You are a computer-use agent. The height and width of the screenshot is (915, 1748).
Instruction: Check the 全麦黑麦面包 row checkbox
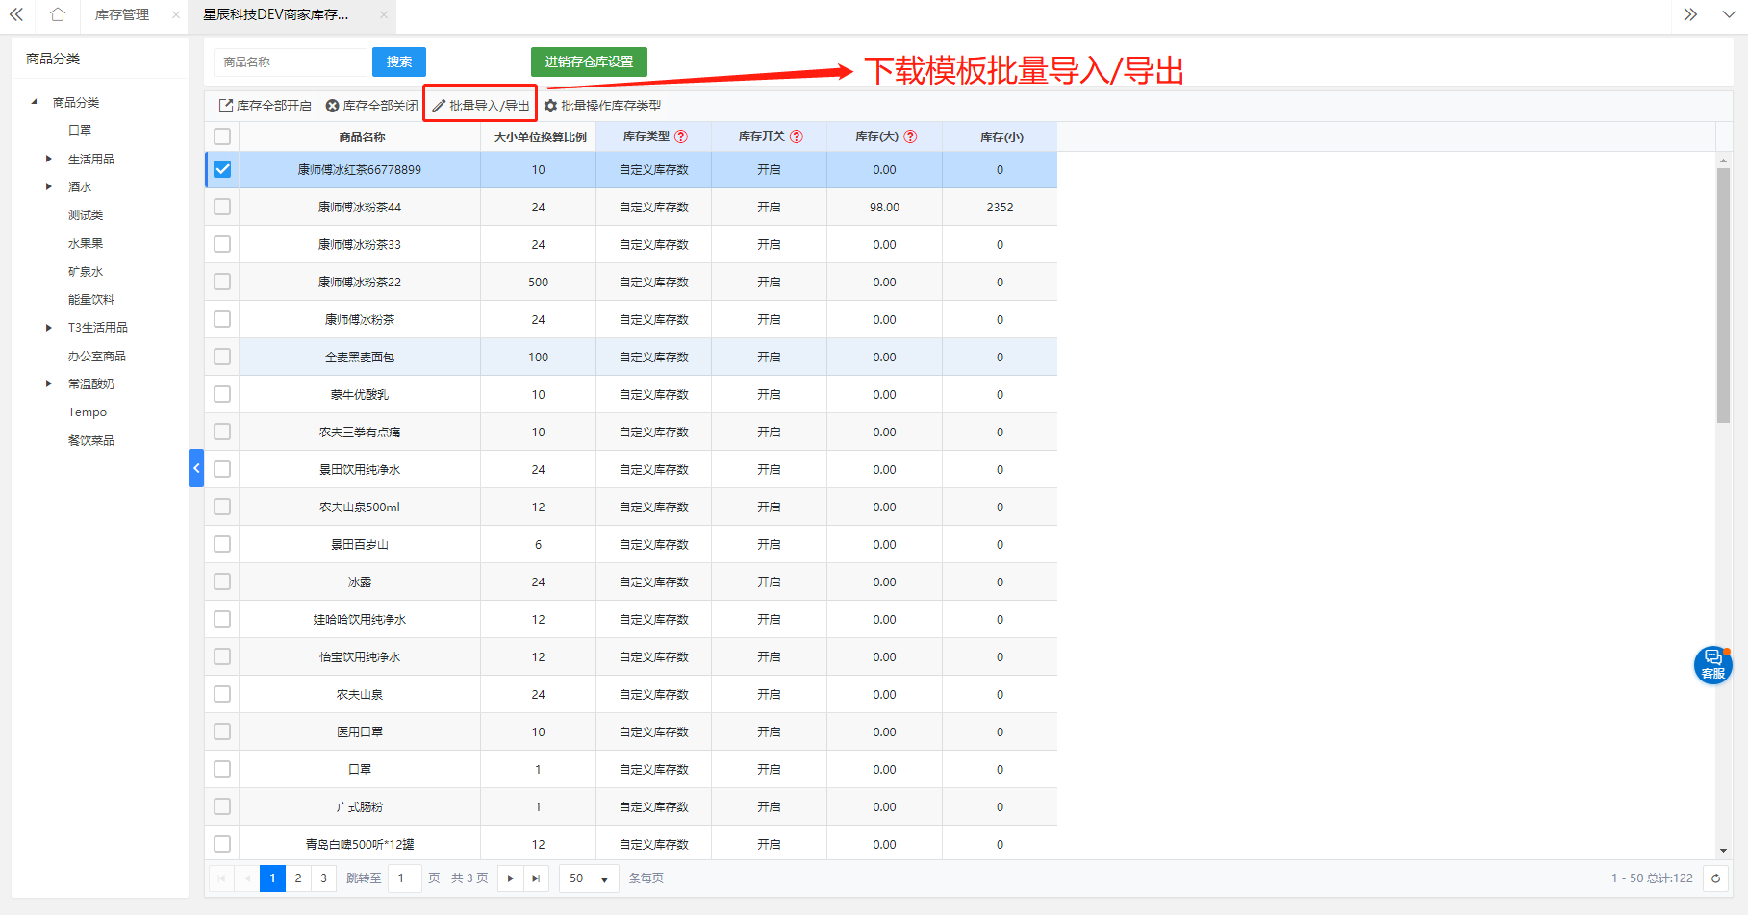pyautogui.click(x=222, y=357)
